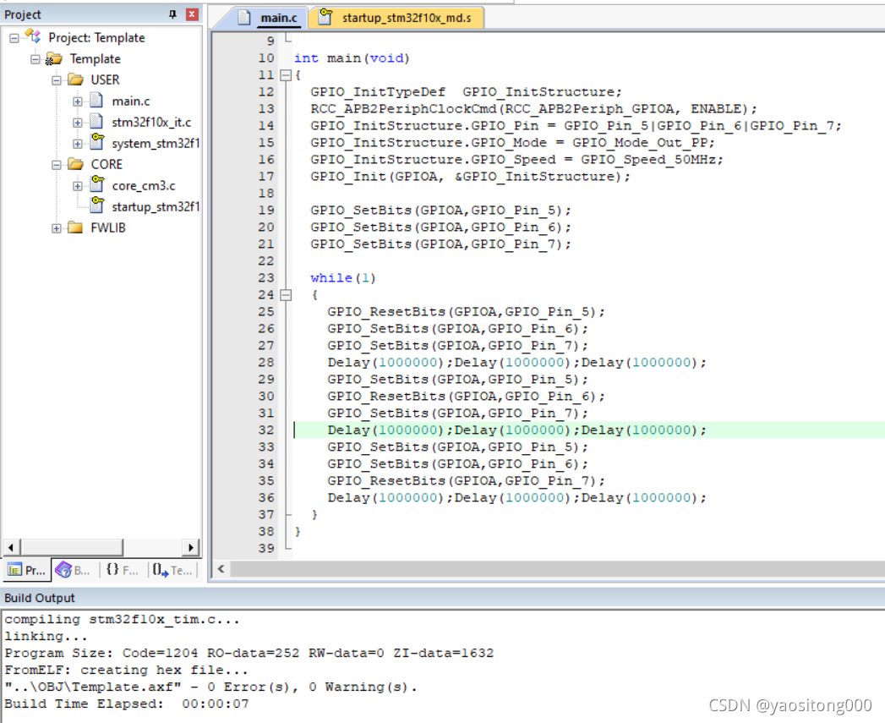
Task: Click GPIO_ResetBits Pin_7 on line 35
Action: [466, 481]
